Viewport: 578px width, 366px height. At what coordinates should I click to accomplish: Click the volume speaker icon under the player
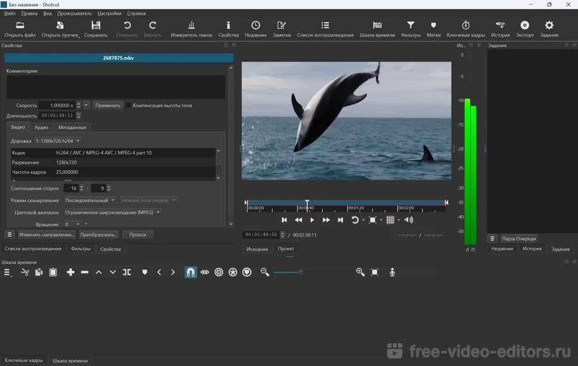[408, 220]
